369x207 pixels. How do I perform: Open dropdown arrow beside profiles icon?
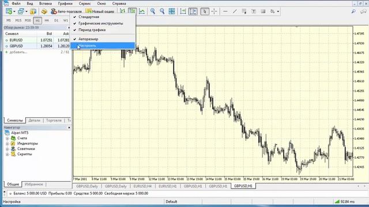coord(26,11)
